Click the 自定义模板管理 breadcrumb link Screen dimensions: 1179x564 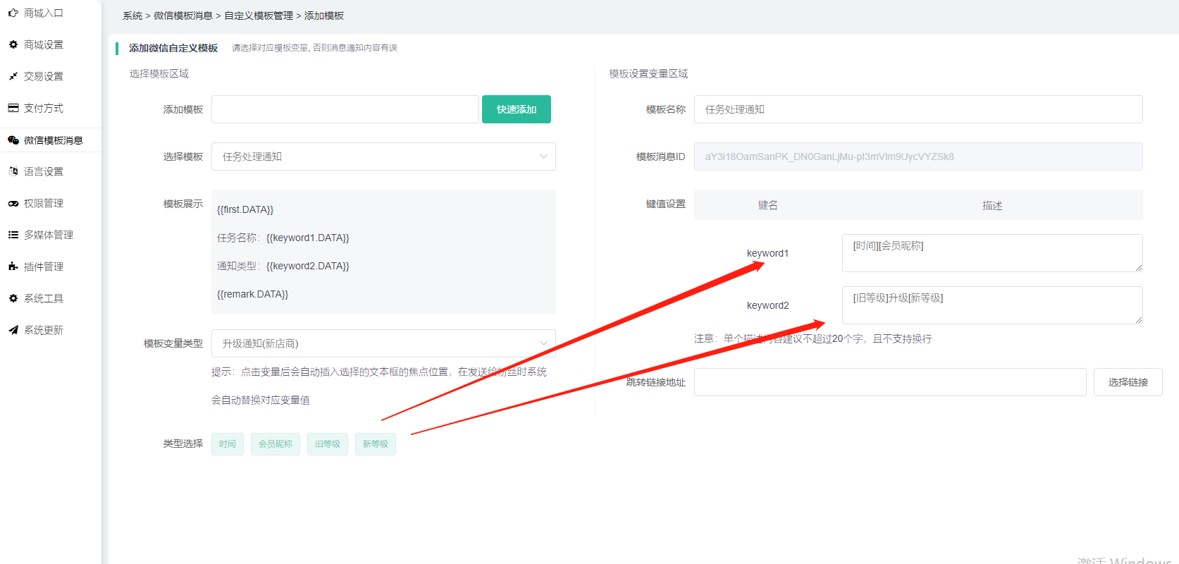tap(259, 16)
